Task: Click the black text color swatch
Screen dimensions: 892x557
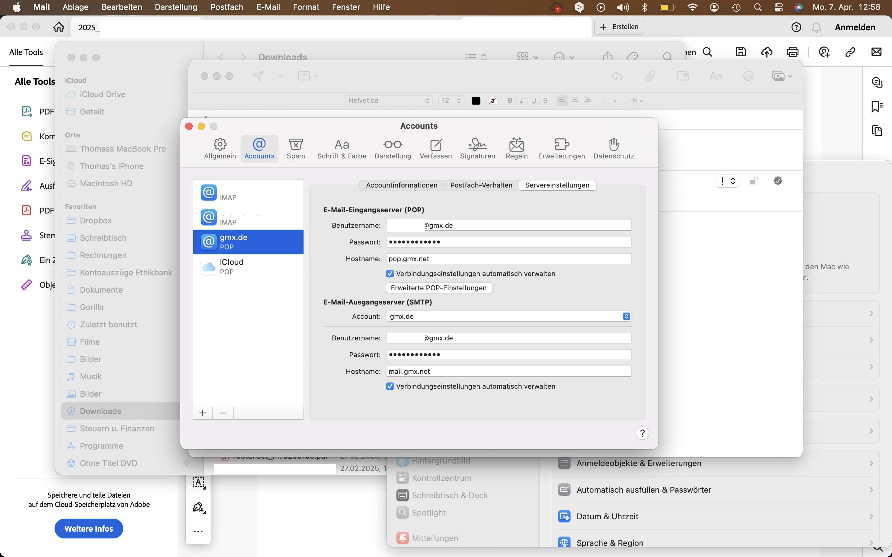Action: (x=476, y=101)
